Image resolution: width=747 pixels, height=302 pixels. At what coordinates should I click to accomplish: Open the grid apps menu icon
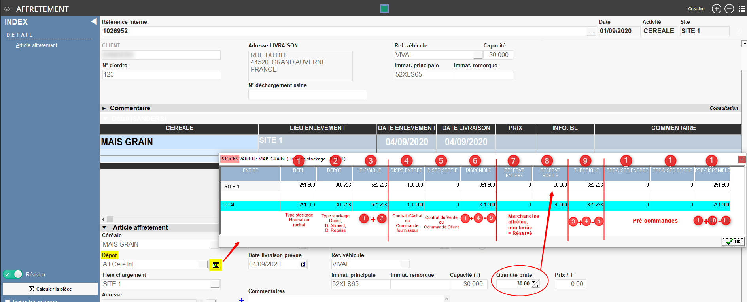point(741,9)
